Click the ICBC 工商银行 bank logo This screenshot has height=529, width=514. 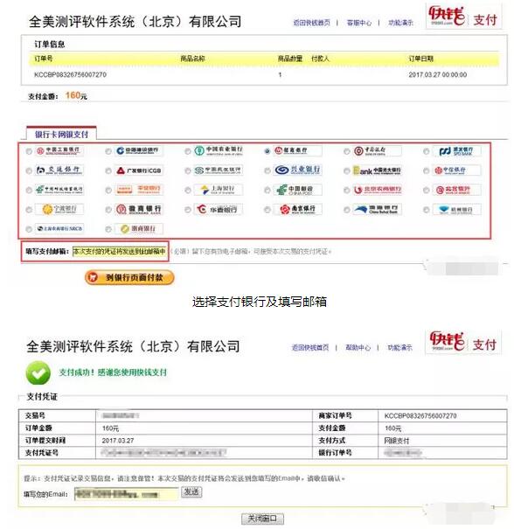59,150
